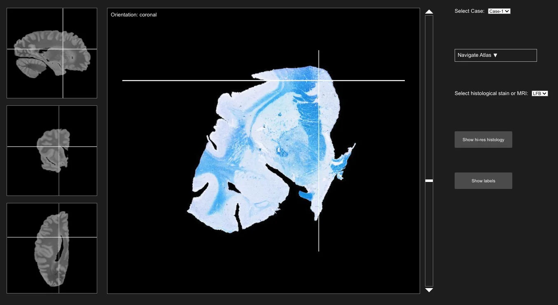Select the sagittal MRI thumbnail view
Viewport: 558px width, 305px height.
[x=52, y=53]
